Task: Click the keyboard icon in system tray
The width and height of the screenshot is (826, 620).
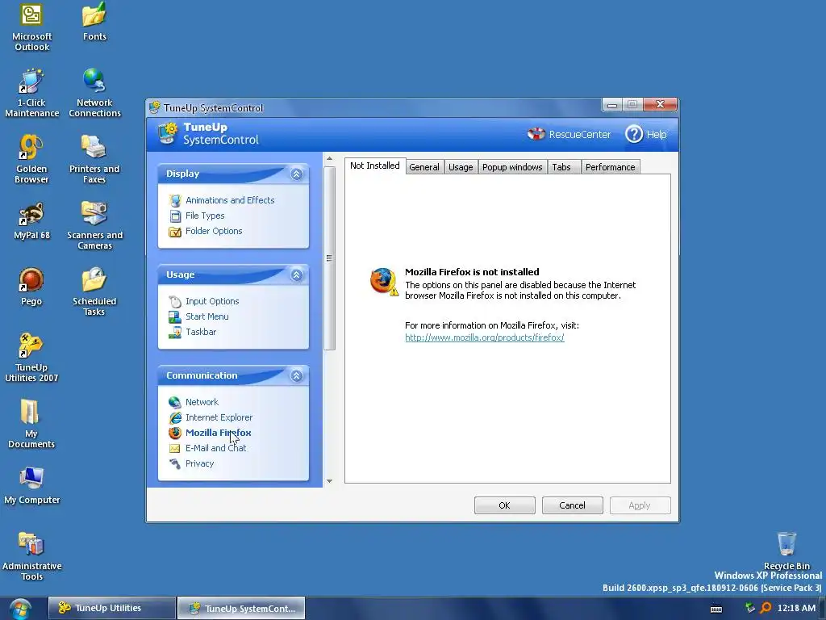Action: (x=716, y=609)
